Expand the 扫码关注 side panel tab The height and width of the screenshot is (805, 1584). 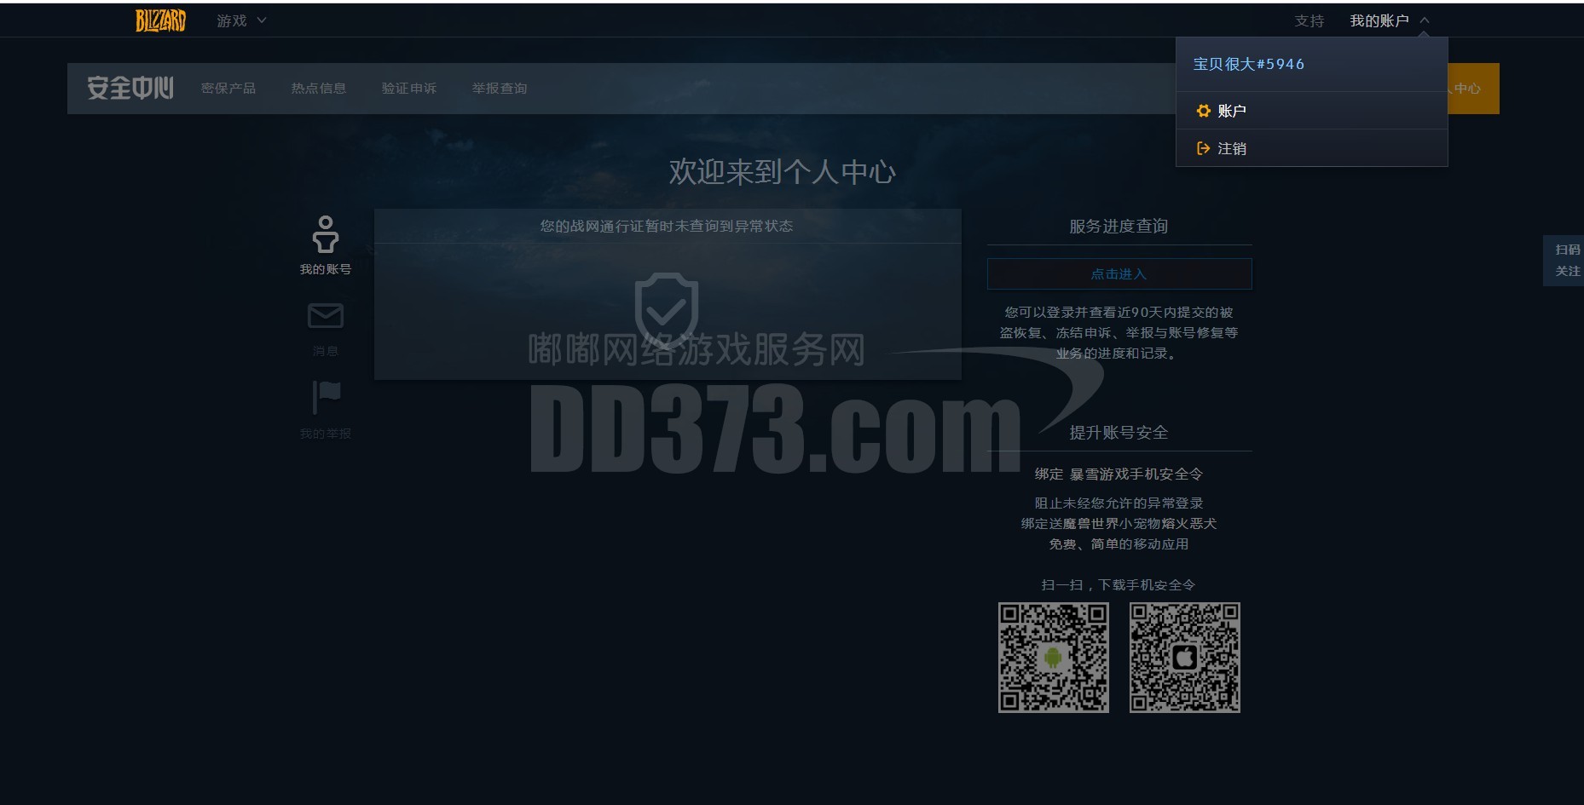pyautogui.click(x=1570, y=260)
